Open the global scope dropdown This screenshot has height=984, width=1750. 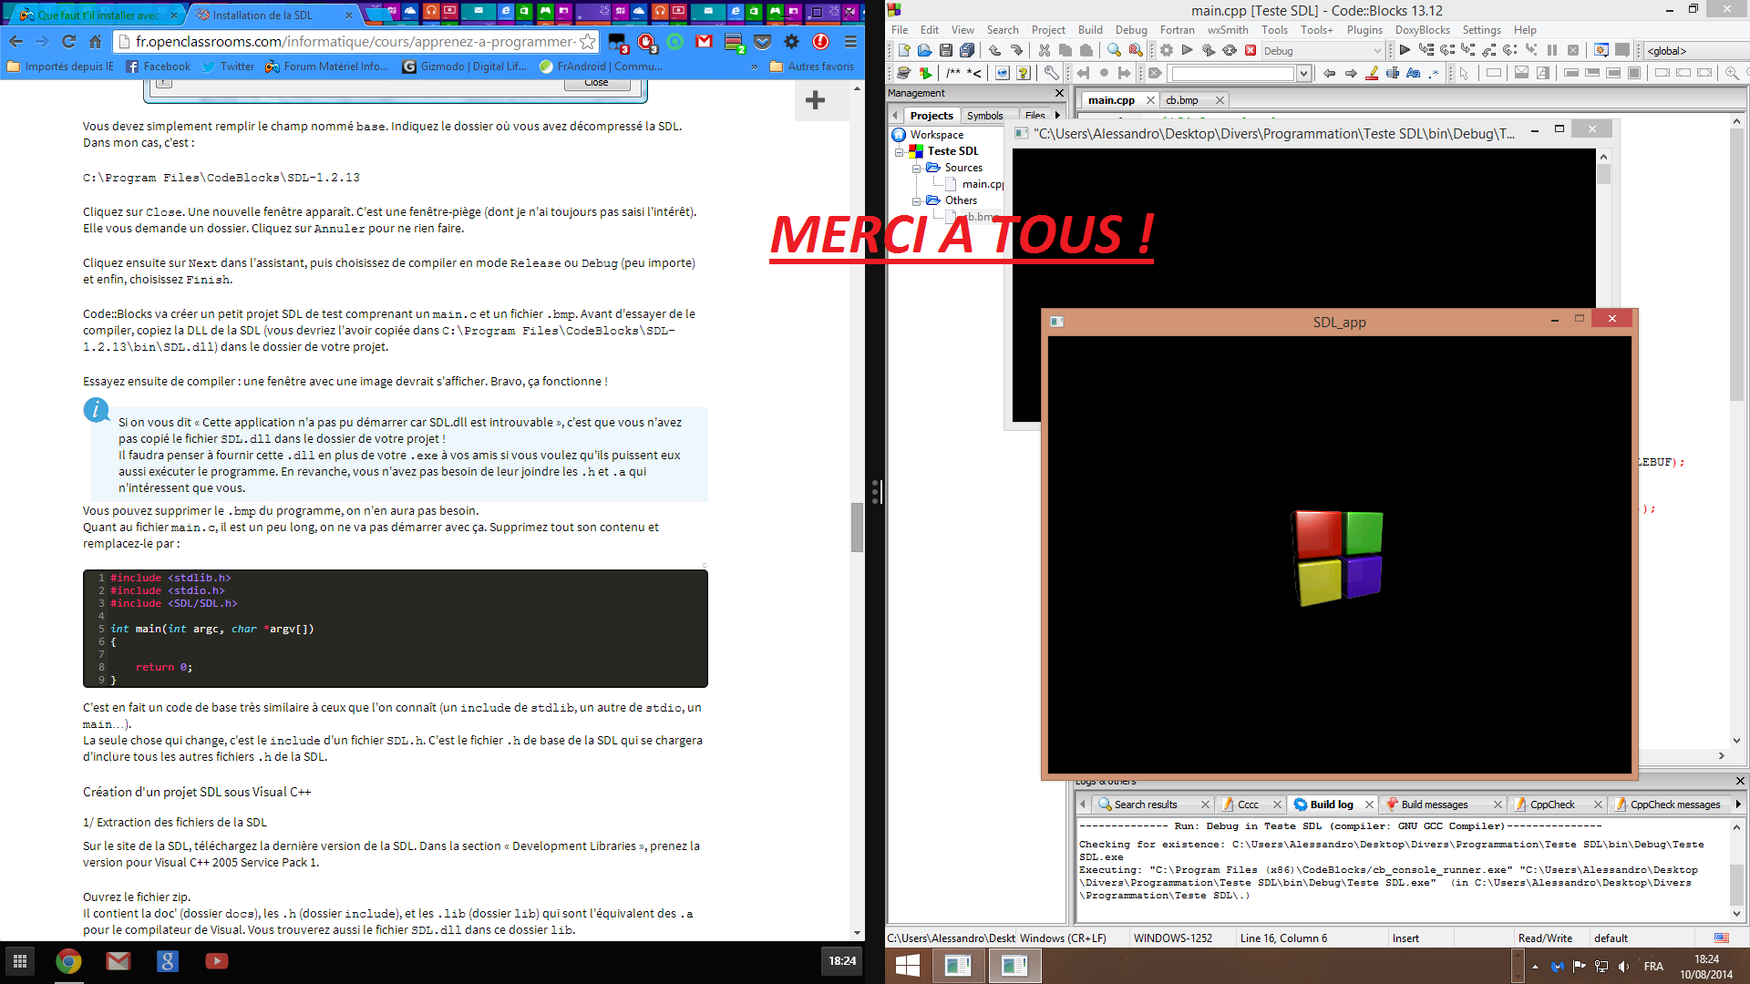pyautogui.click(x=1696, y=51)
